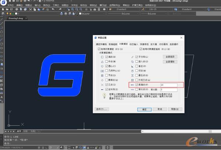Click the New file icon in toolbar
Image resolution: width=221 pixels, height=150 pixels.
[x=3, y=9]
